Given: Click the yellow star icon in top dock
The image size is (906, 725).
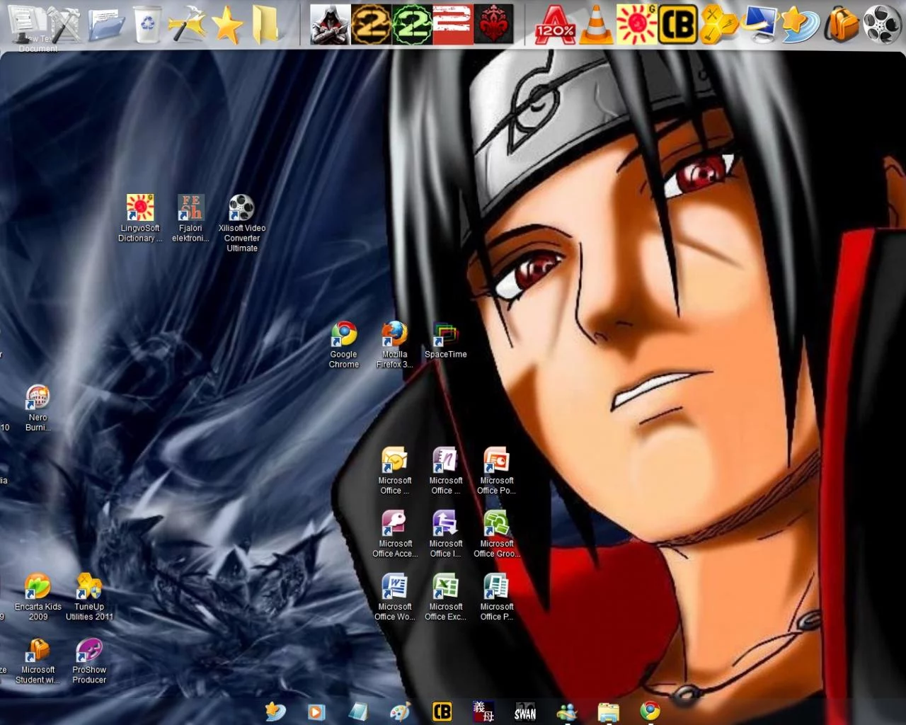Looking at the screenshot, I should pyautogui.click(x=227, y=25).
